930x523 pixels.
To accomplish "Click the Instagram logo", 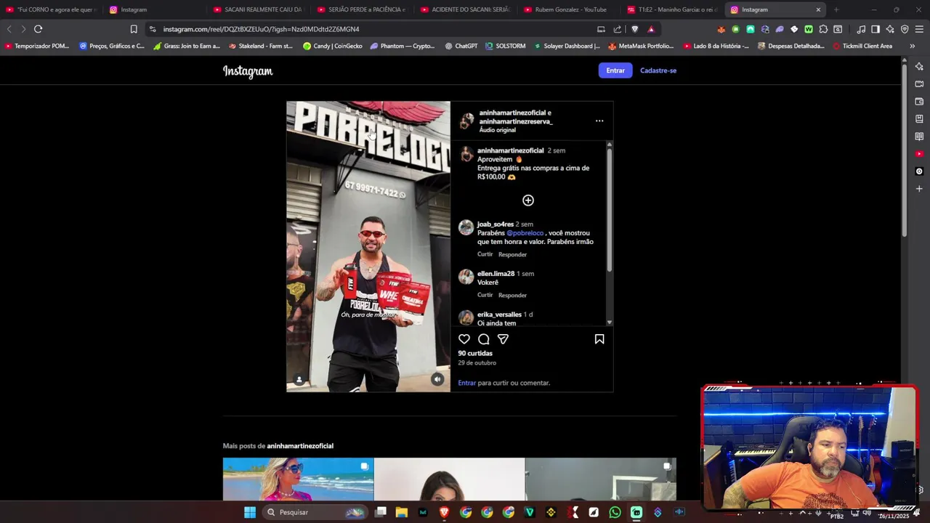I will tap(248, 71).
